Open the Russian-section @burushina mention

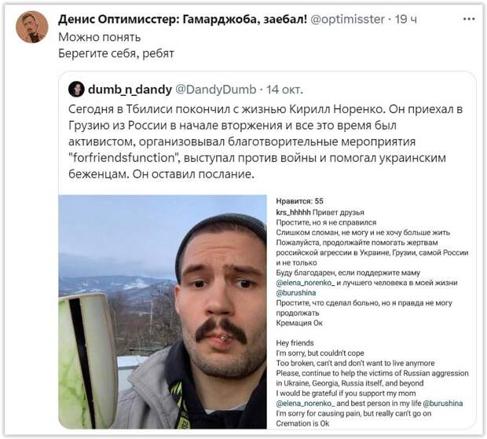click(295, 293)
